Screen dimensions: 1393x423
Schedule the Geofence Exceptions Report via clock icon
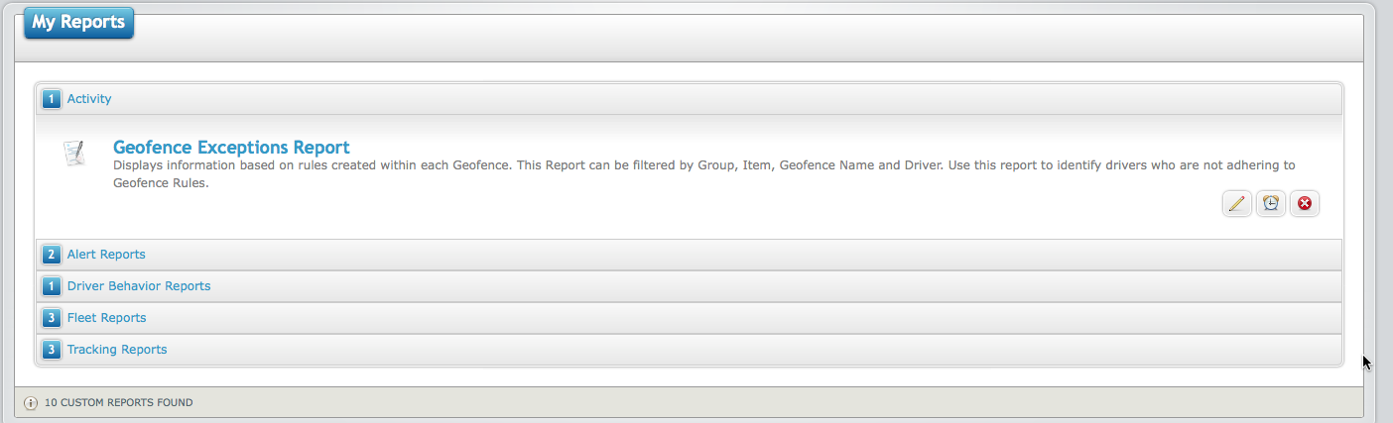[x=1270, y=204]
